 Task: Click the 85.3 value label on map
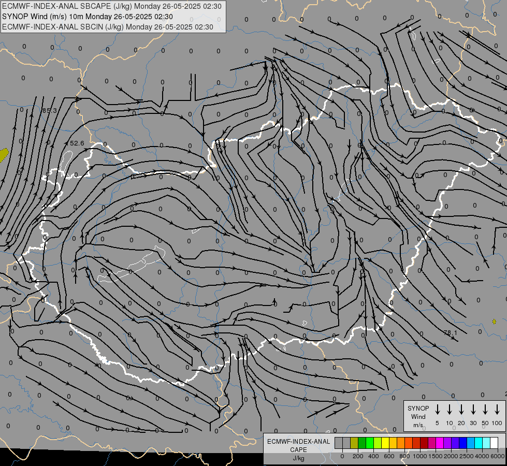(50, 111)
